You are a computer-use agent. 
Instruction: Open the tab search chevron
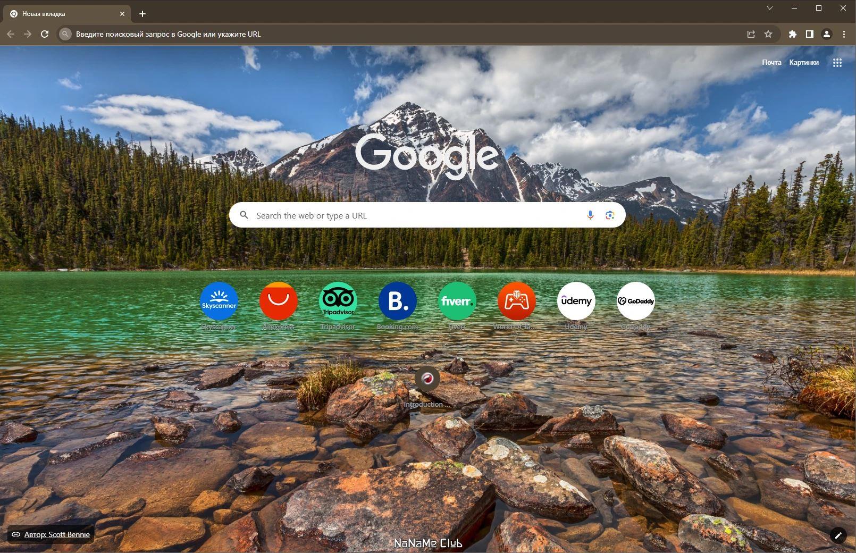pyautogui.click(x=770, y=8)
